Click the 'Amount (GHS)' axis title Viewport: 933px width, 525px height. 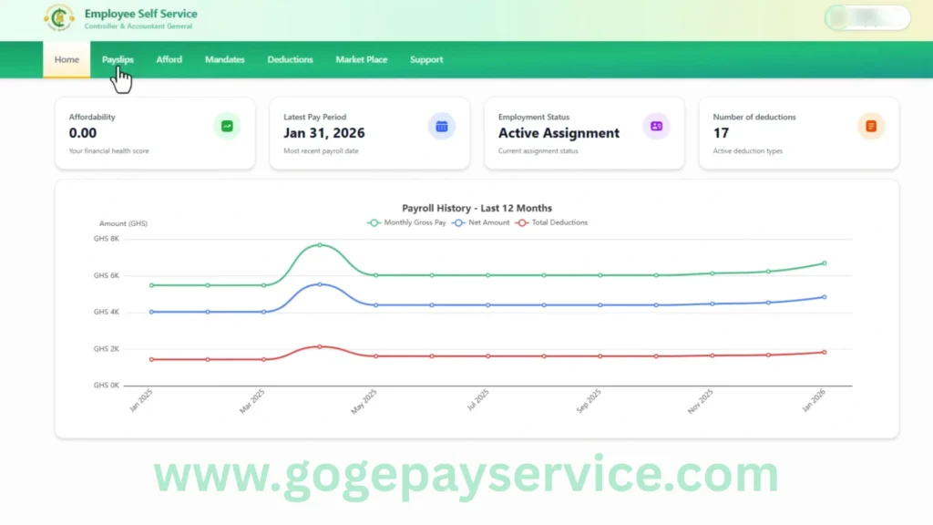coord(123,223)
